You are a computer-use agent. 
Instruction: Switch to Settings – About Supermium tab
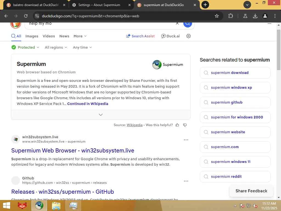coord(101,5)
